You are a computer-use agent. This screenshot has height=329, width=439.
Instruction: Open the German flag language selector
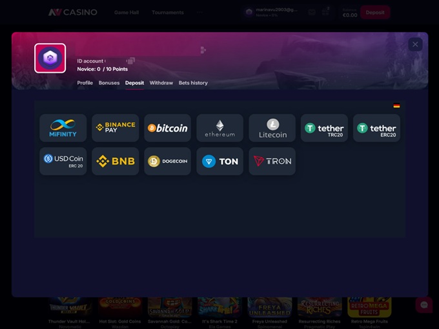pos(396,106)
